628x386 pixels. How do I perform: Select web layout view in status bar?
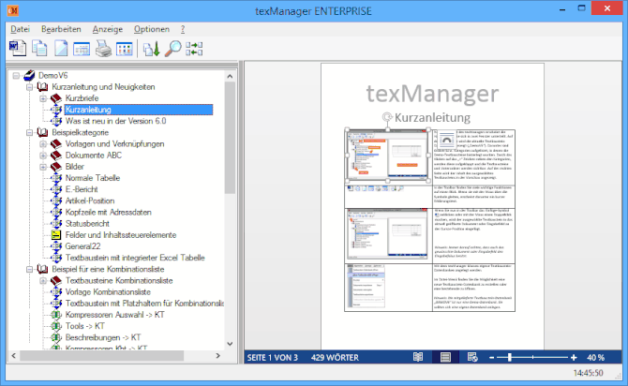(x=472, y=357)
